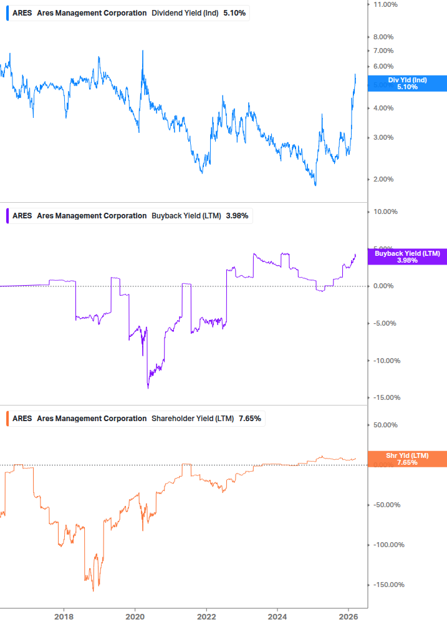Click the -50.00% tick on shareholder yield axis

tap(387, 505)
